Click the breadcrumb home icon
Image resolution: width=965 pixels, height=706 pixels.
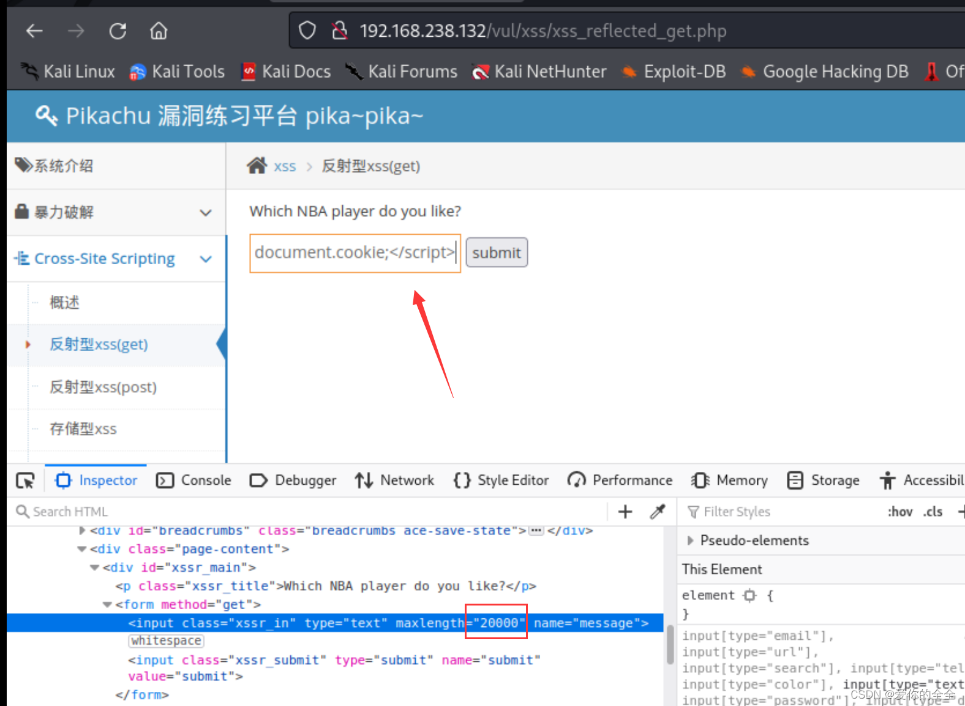pos(257,165)
